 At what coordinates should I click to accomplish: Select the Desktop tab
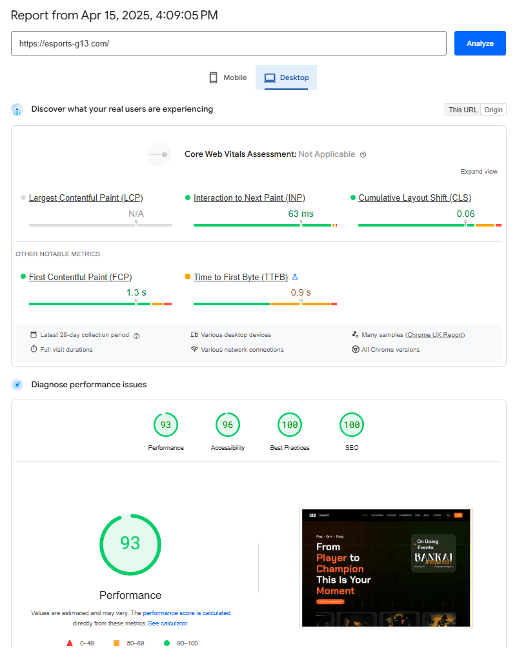click(287, 77)
